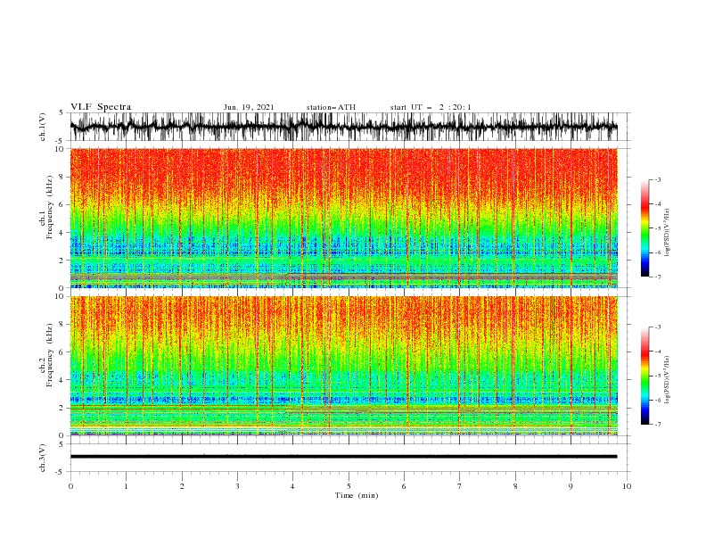
Task: Click the "start UT = 2 :20: 1" text
Action: tap(431, 107)
